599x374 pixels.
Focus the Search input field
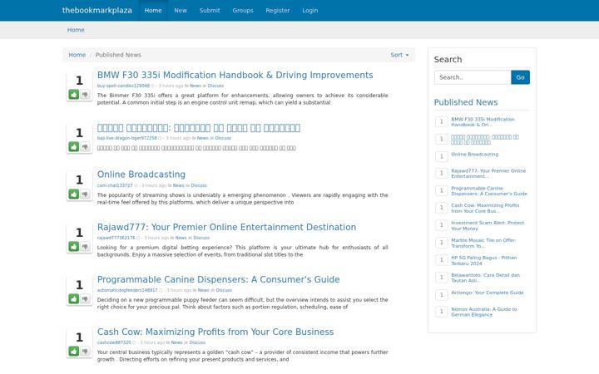pyautogui.click(x=473, y=77)
